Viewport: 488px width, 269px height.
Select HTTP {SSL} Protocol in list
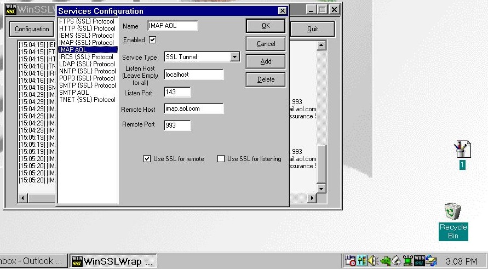pyautogui.click(x=88, y=28)
